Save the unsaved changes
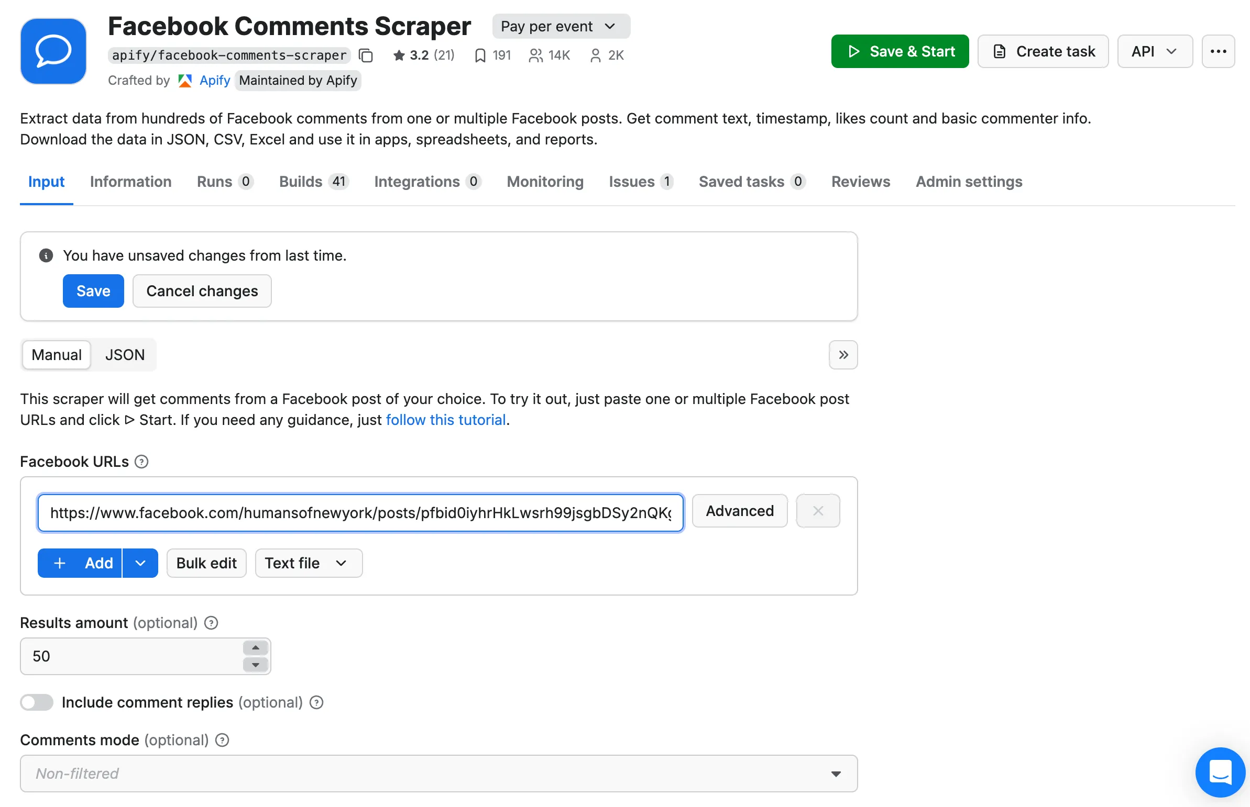 point(93,291)
